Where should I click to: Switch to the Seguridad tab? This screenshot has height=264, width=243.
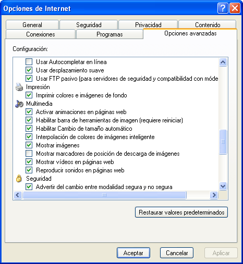tap(89, 24)
